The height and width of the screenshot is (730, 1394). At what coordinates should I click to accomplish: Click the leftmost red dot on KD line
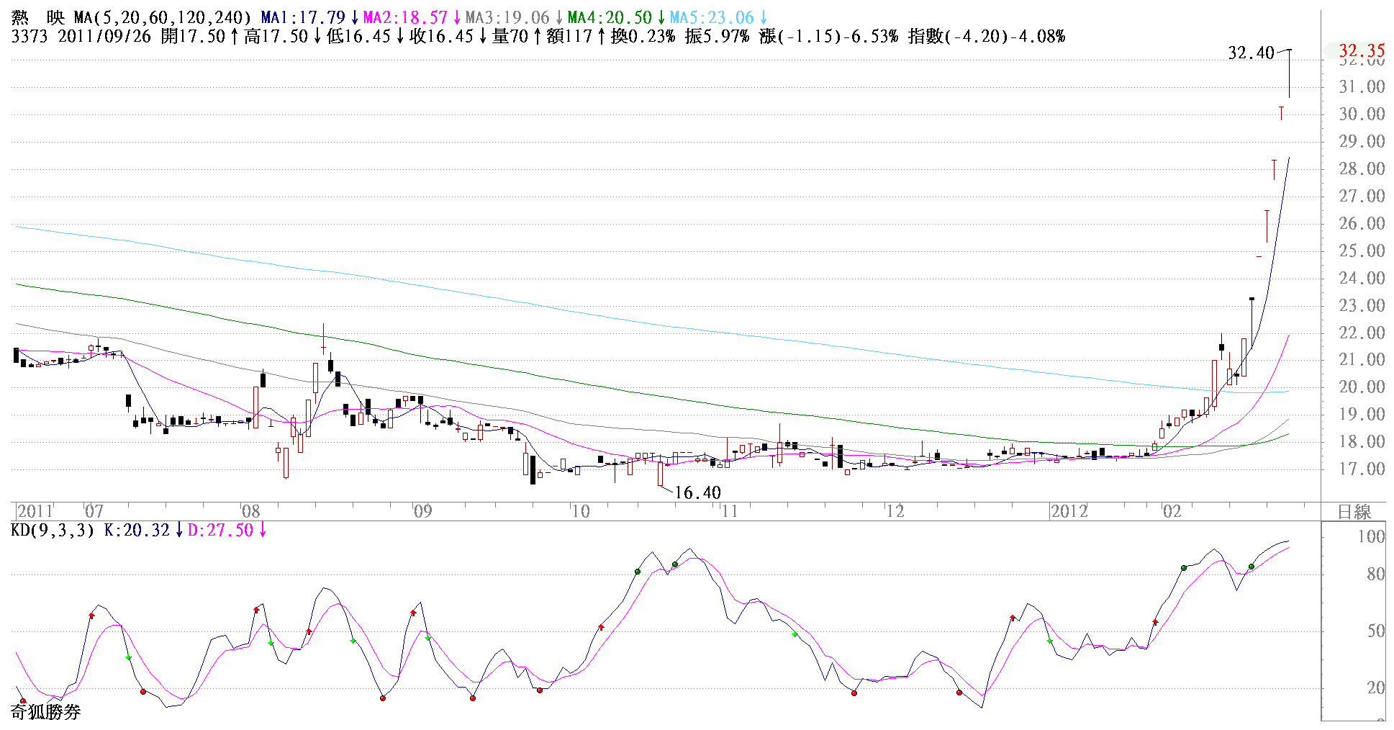pos(23,700)
